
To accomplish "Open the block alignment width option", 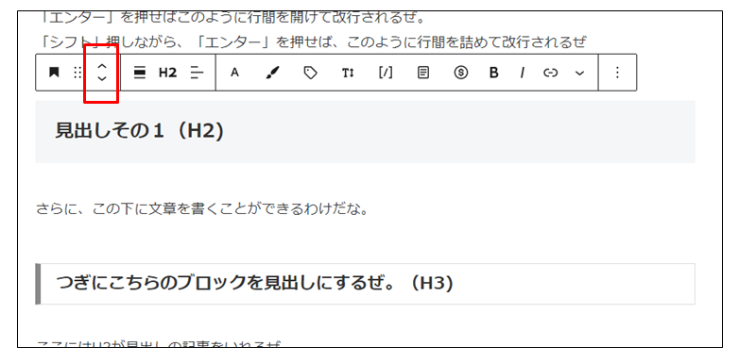I will (x=140, y=73).
